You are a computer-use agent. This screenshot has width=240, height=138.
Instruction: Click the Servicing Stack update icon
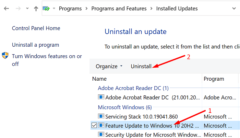[101, 117]
